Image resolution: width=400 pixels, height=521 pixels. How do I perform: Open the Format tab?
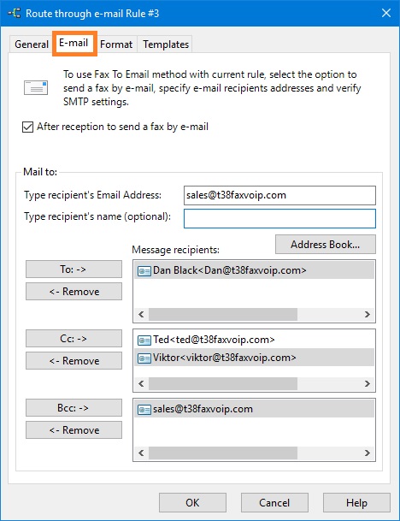click(x=116, y=44)
